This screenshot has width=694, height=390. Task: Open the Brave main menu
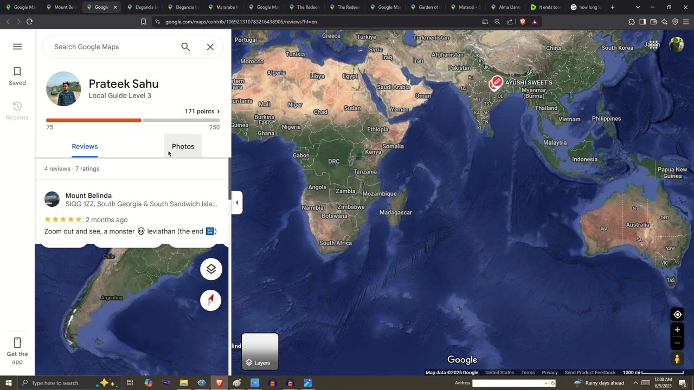[x=686, y=22]
